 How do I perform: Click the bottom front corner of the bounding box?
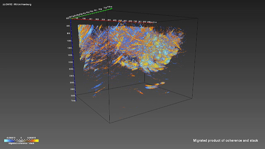(x=110, y=123)
